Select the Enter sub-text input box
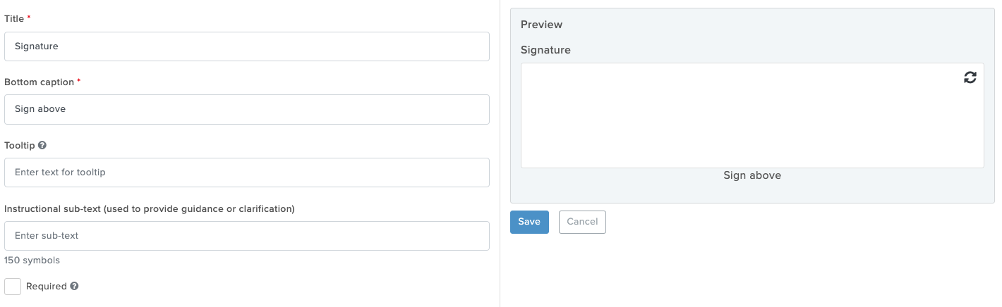This screenshot has height=307, width=1002. point(247,236)
